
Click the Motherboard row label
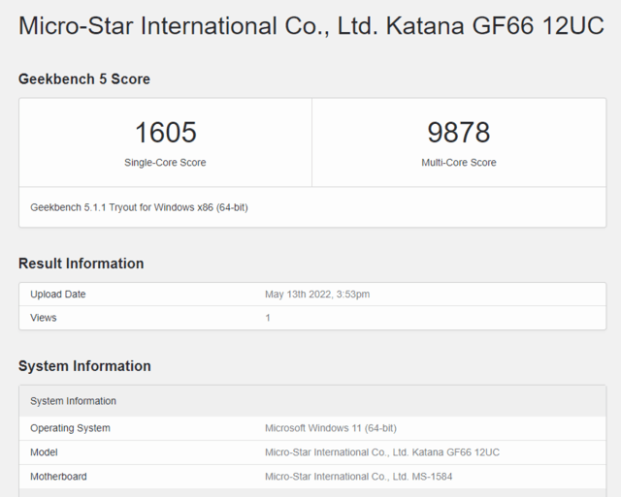[x=58, y=477]
